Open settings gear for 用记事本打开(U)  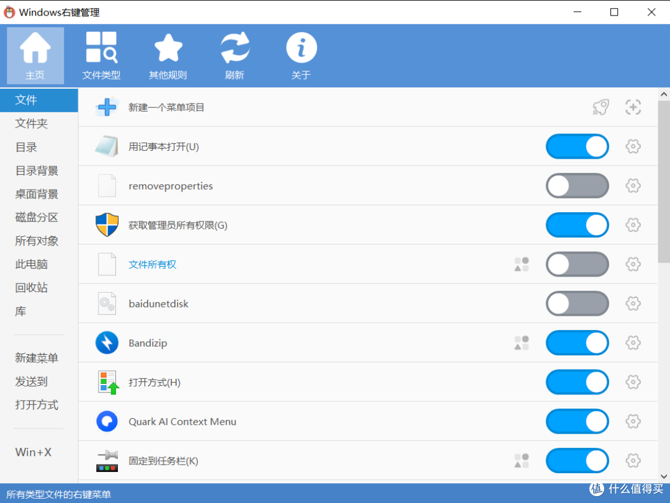[x=633, y=146]
